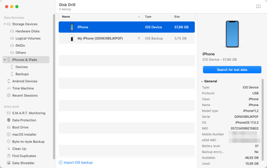Click the plus icon beside Import iOS backup
Screen dimensions: 267x168
click(x=60, y=162)
